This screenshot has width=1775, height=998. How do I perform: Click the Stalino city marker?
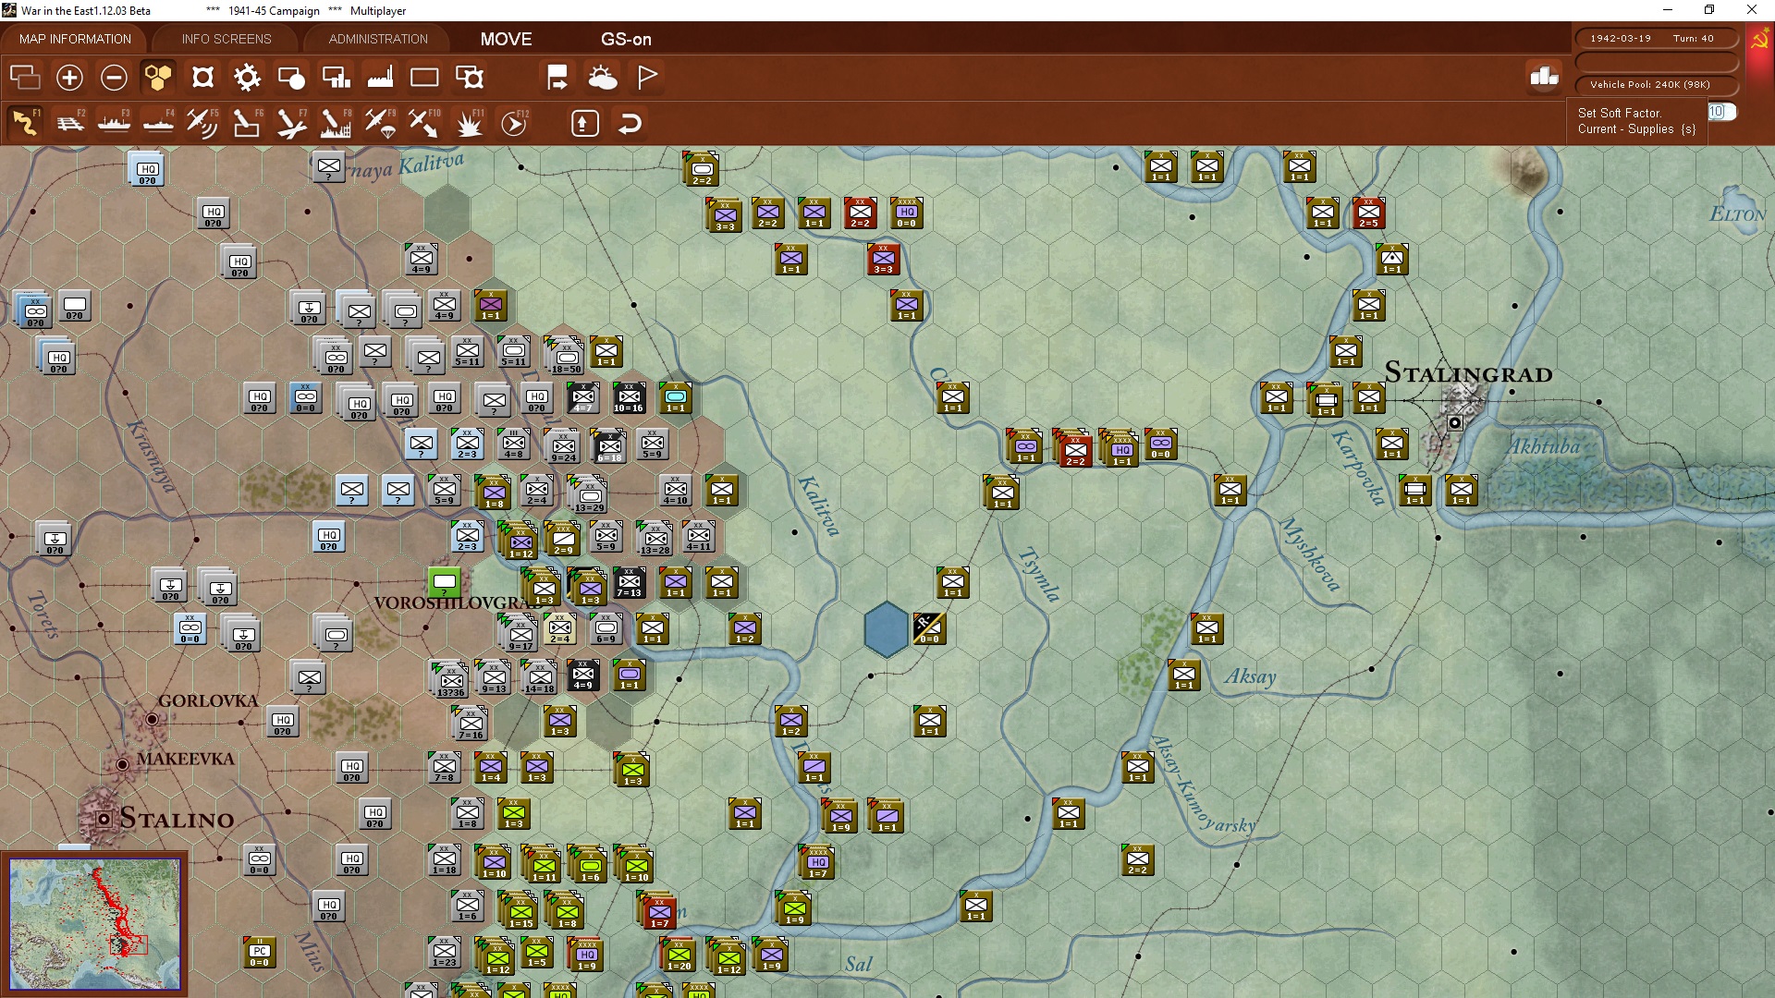point(104,819)
